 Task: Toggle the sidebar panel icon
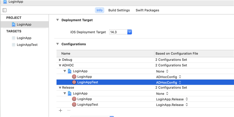tap(4, 10)
